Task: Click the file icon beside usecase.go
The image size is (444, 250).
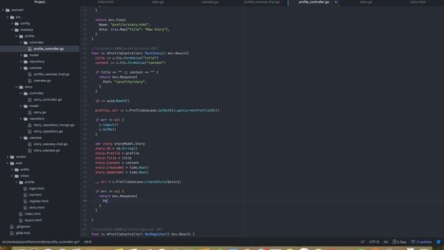Action: (30, 81)
